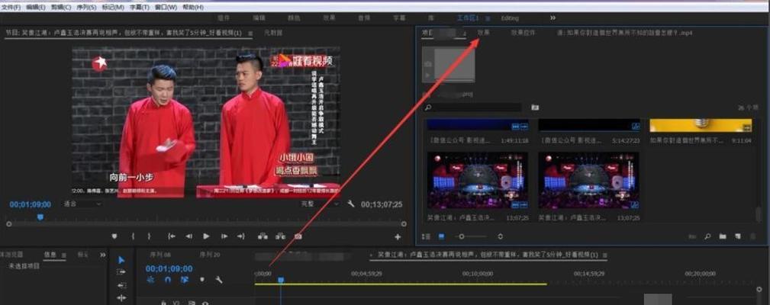The height and width of the screenshot is (305, 770).
Task: Open the program monitor panel menu
Action: coord(250,34)
